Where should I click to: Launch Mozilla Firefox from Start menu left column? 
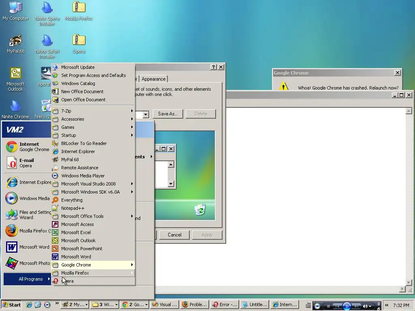28,230
